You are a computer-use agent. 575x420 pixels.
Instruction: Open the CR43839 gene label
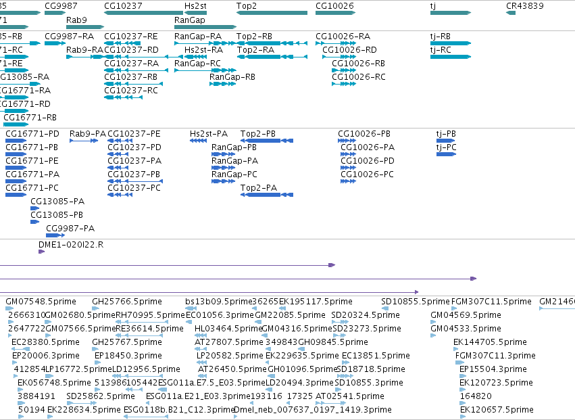coord(525,6)
